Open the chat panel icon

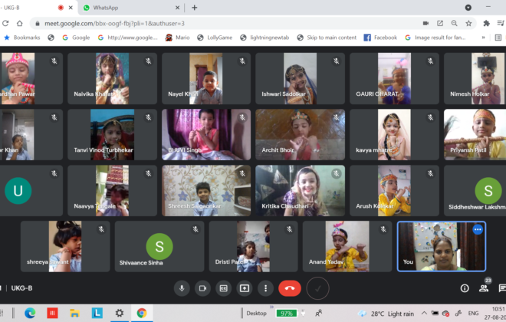[x=502, y=288]
